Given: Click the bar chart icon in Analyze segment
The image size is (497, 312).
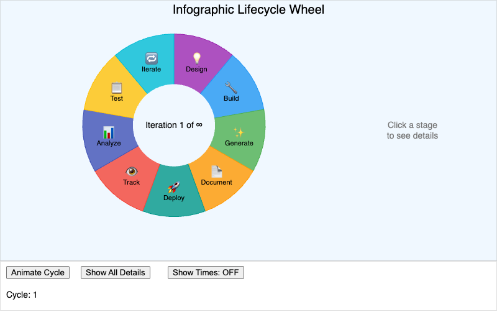Looking at the screenshot, I should [x=109, y=132].
